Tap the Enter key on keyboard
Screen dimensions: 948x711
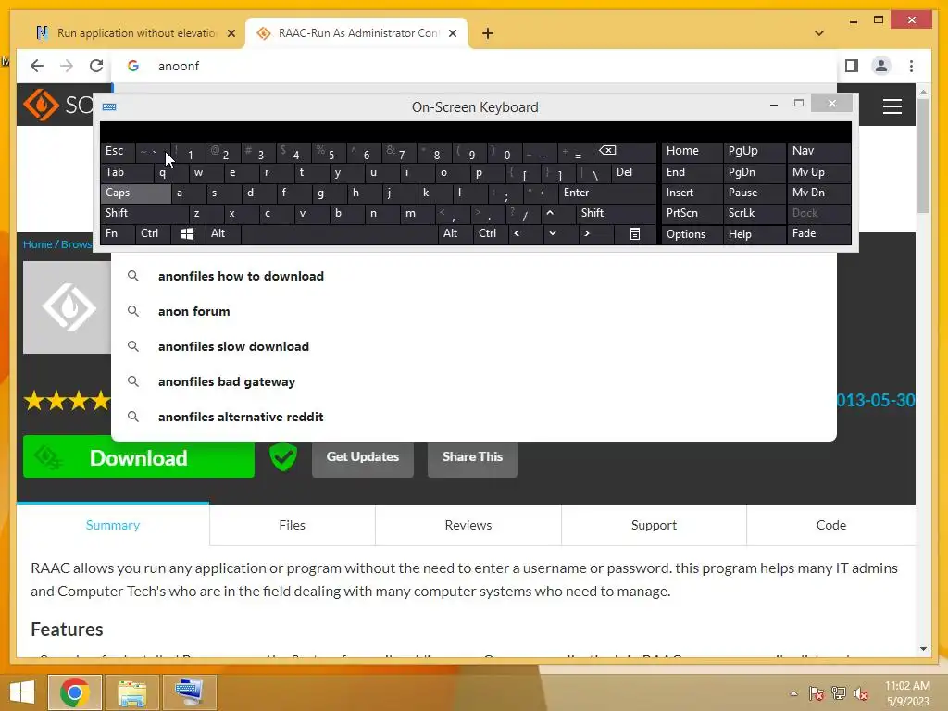(607, 193)
